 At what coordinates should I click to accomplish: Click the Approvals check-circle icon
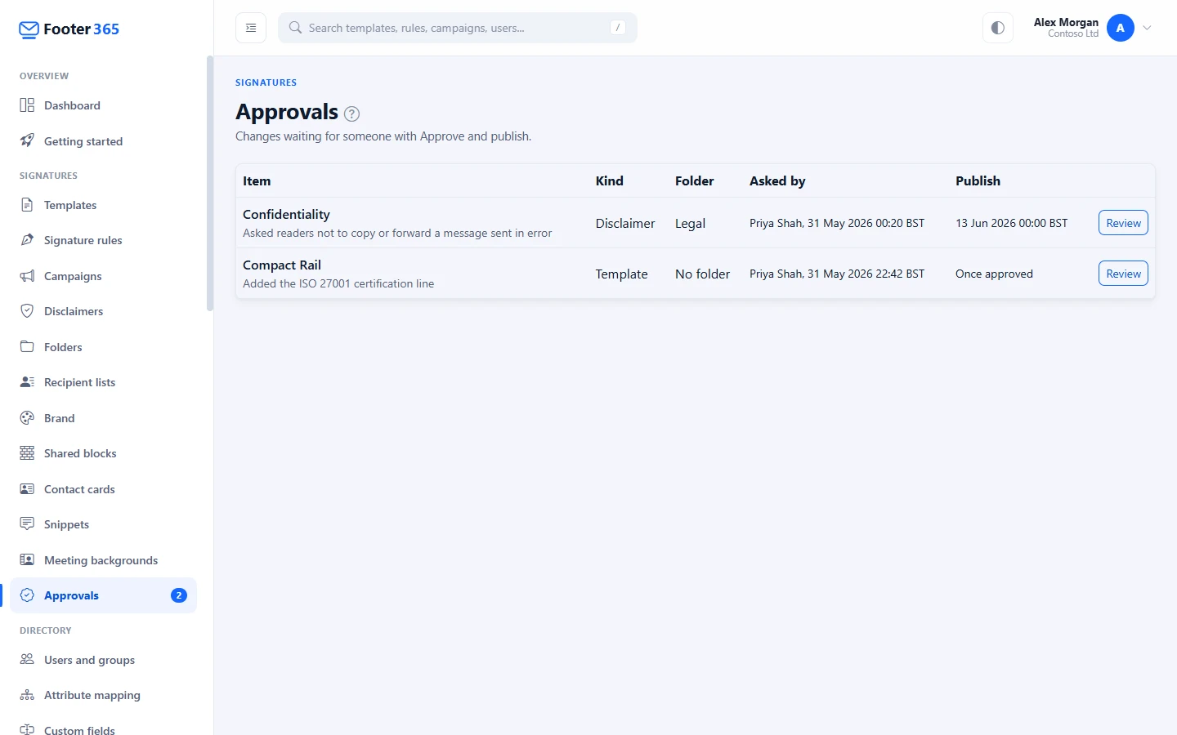point(27,595)
